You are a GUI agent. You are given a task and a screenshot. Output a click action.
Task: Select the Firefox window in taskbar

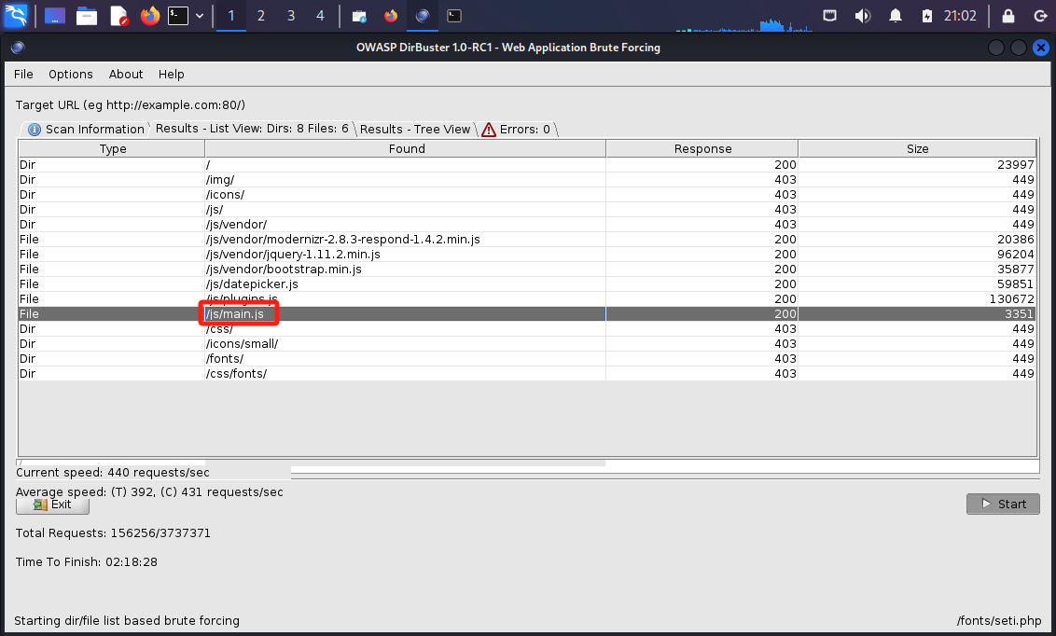(x=391, y=16)
